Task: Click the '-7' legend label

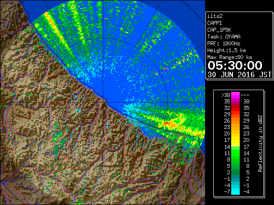Action: pyautogui.click(x=227, y=192)
